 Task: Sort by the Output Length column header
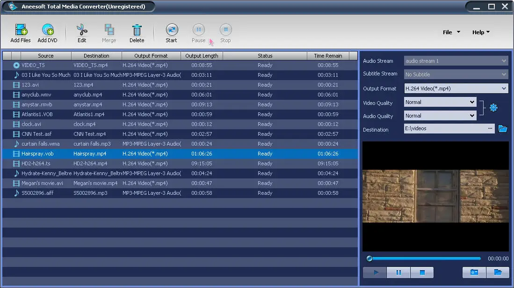pyautogui.click(x=202, y=56)
